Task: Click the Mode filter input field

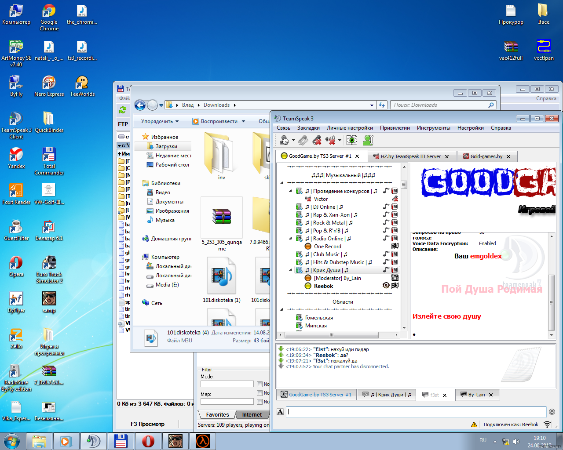Action: click(x=227, y=384)
